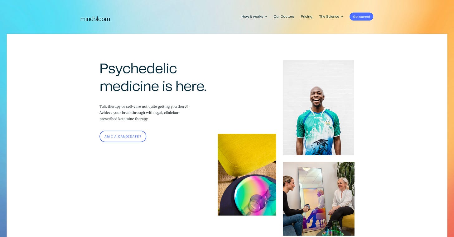Screen dimensions: 454x237
Task: Click the blue Get started button
Action: click(361, 16)
